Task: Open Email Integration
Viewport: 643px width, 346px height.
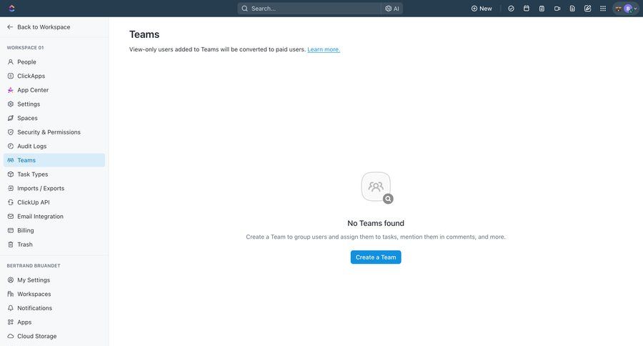Action: (x=54, y=217)
